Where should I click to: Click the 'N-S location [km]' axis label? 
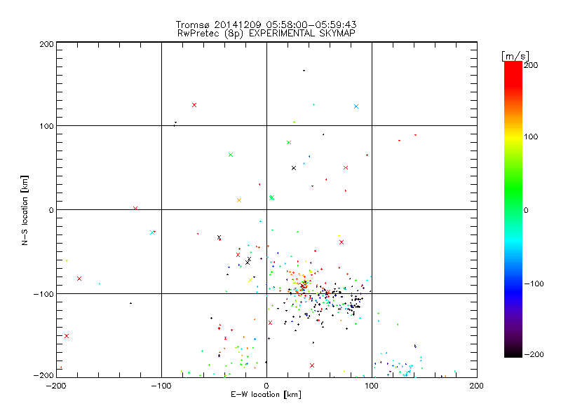click(25, 211)
